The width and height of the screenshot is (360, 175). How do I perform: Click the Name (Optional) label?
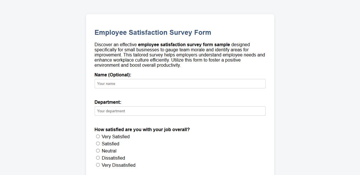pyautogui.click(x=113, y=75)
